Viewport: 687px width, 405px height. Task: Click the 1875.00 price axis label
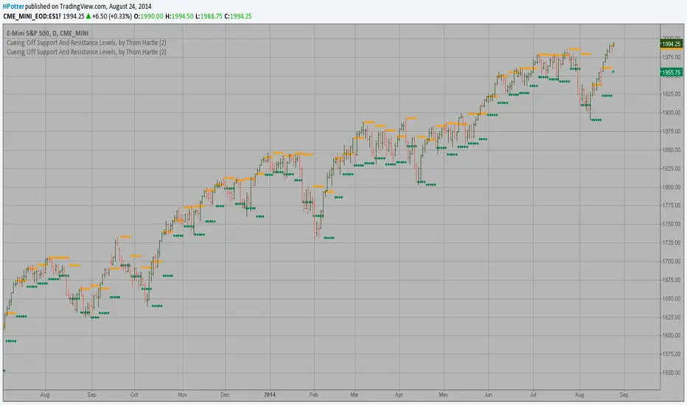(672, 131)
